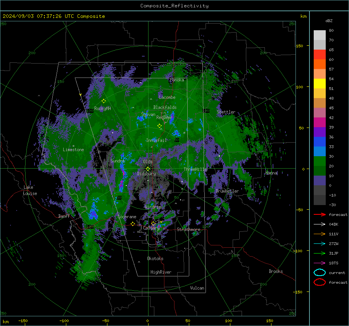Click the 18TS legend label
Image resolution: width=349 pixels, height=326 pixels.
pyautogui.click(x=333, y=263)
